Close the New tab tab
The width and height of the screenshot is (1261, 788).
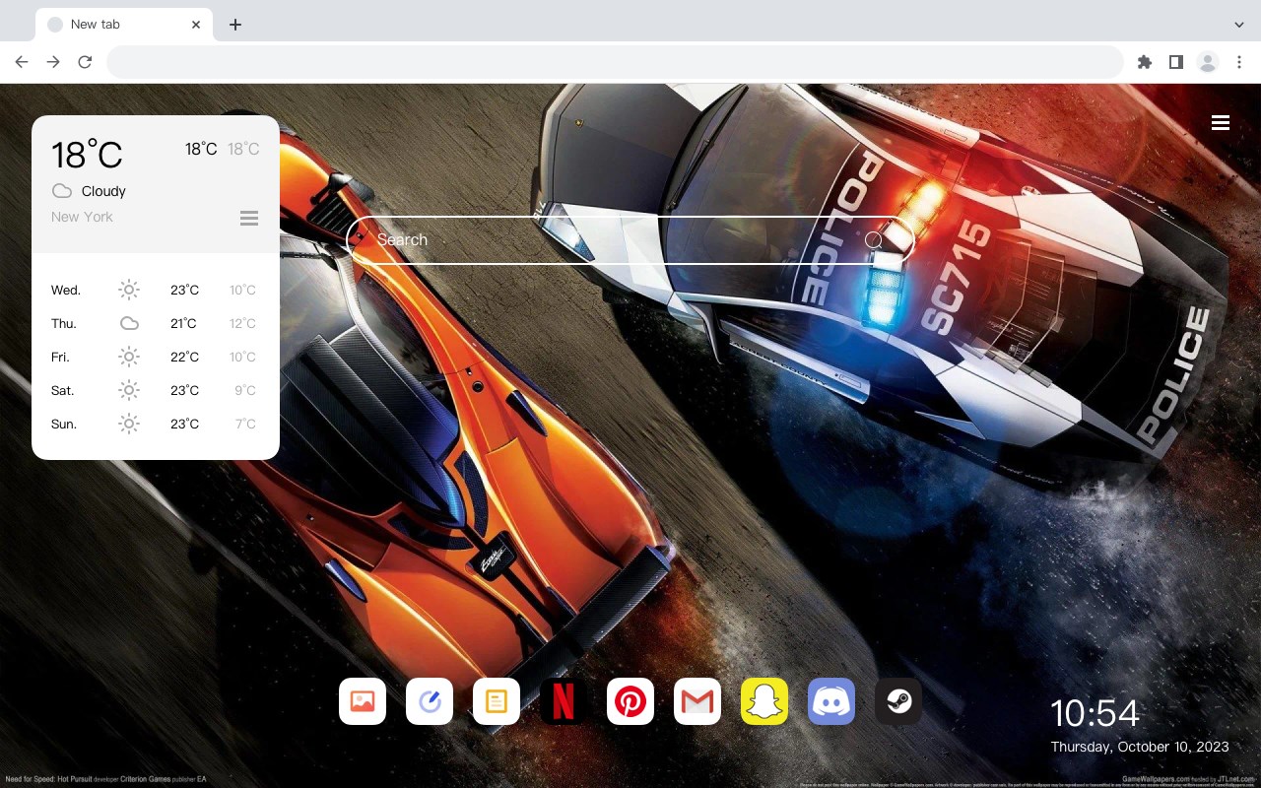click(197, 25)
